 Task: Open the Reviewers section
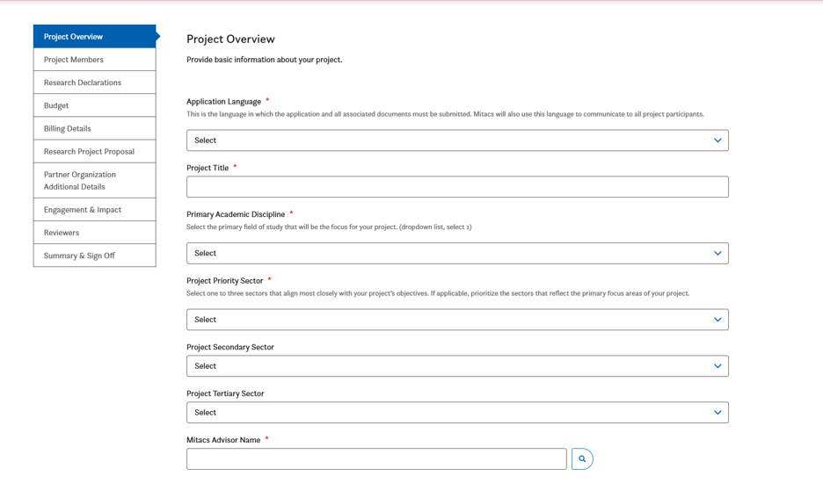tap(95, 233)
